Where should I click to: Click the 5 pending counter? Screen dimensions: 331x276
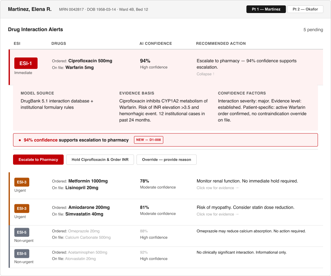[x=313, y=30]
